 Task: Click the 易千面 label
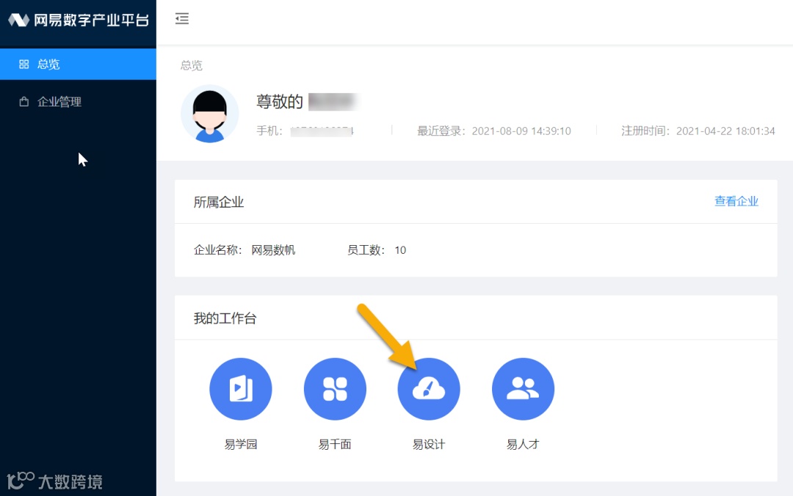pos(335,445)
